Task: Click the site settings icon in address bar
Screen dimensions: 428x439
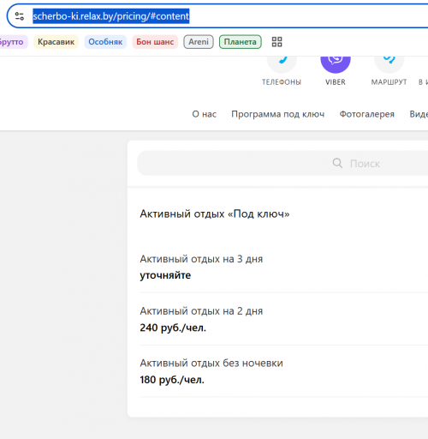Action: pos(20,16)
